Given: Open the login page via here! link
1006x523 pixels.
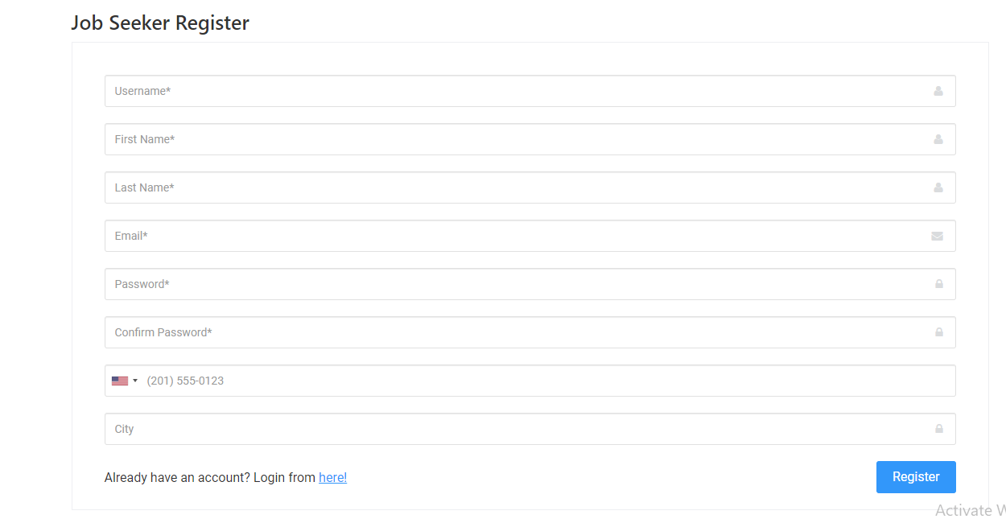Looking at the screenshot, I should [x=332, y=477].
